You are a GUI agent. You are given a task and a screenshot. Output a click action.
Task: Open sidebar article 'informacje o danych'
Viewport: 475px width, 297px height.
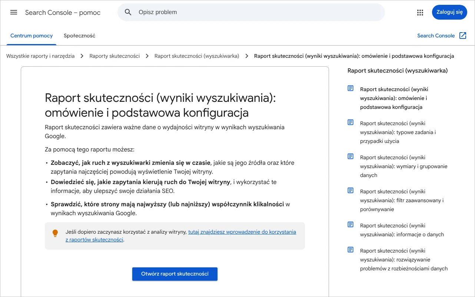point(402,230)
